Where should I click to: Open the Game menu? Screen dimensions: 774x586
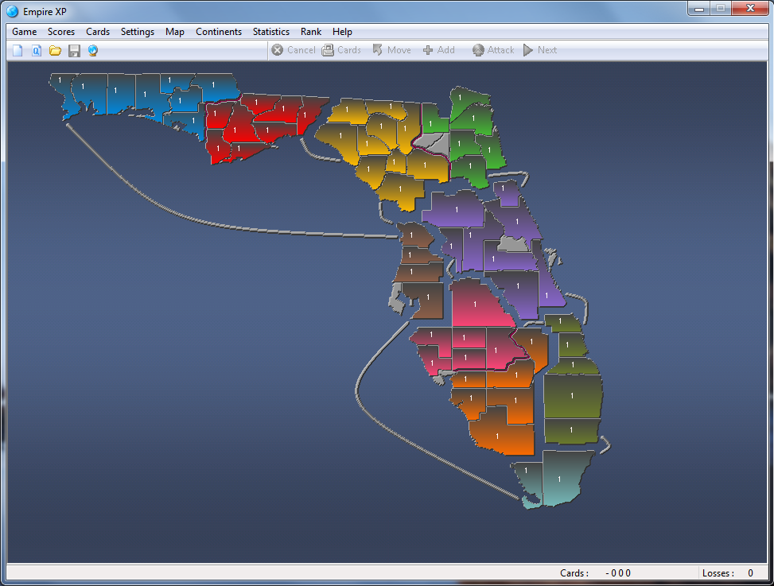point(25,32)
